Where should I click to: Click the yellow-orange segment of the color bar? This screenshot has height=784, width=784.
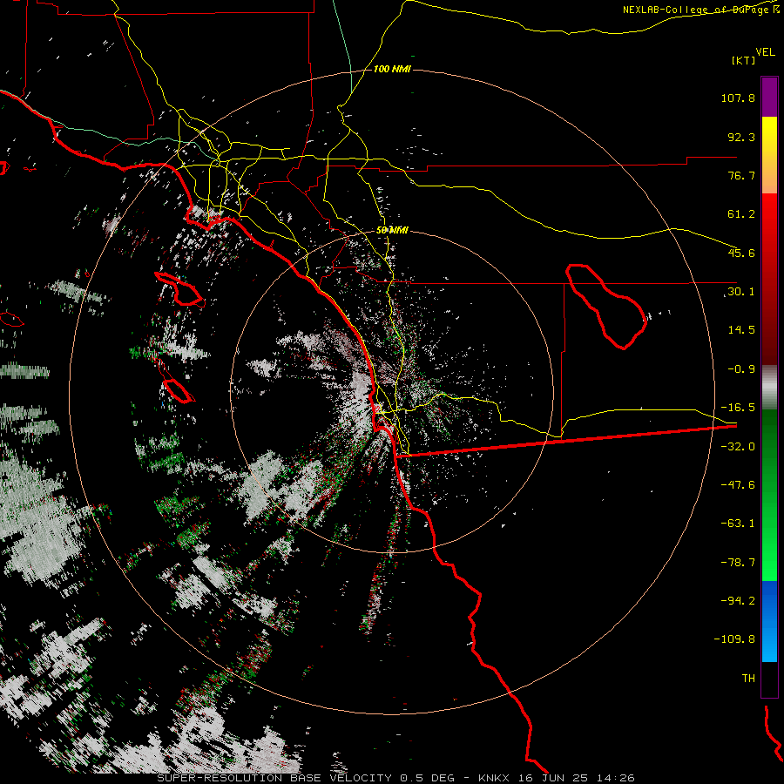[x=769, y=155]
